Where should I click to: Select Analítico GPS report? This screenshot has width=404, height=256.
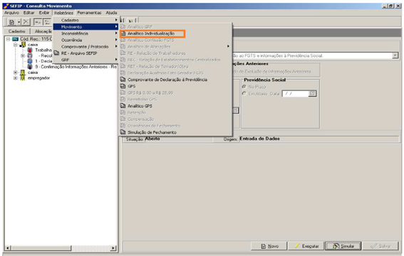coord(140,106)
